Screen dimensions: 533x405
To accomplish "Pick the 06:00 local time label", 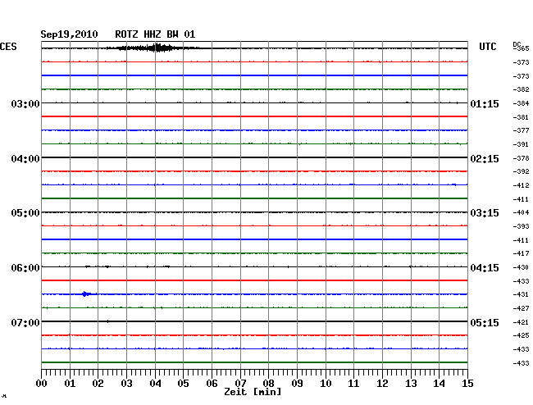I will pos(25,268).
